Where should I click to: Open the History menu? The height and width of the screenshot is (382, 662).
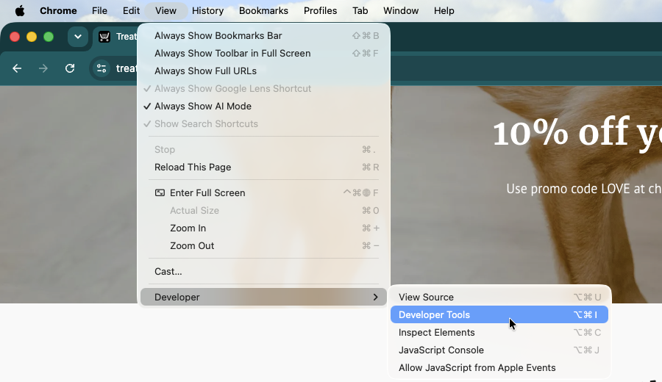207,10
